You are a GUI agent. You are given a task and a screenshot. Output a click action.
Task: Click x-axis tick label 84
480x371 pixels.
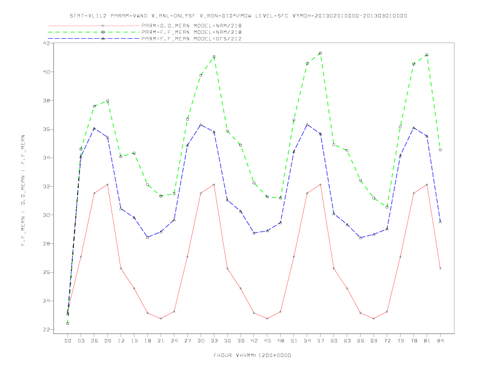[441, 341]
